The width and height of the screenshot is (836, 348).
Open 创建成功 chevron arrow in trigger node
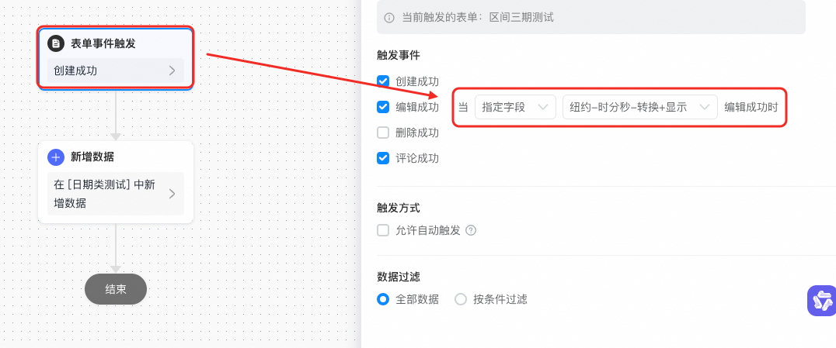172,71
